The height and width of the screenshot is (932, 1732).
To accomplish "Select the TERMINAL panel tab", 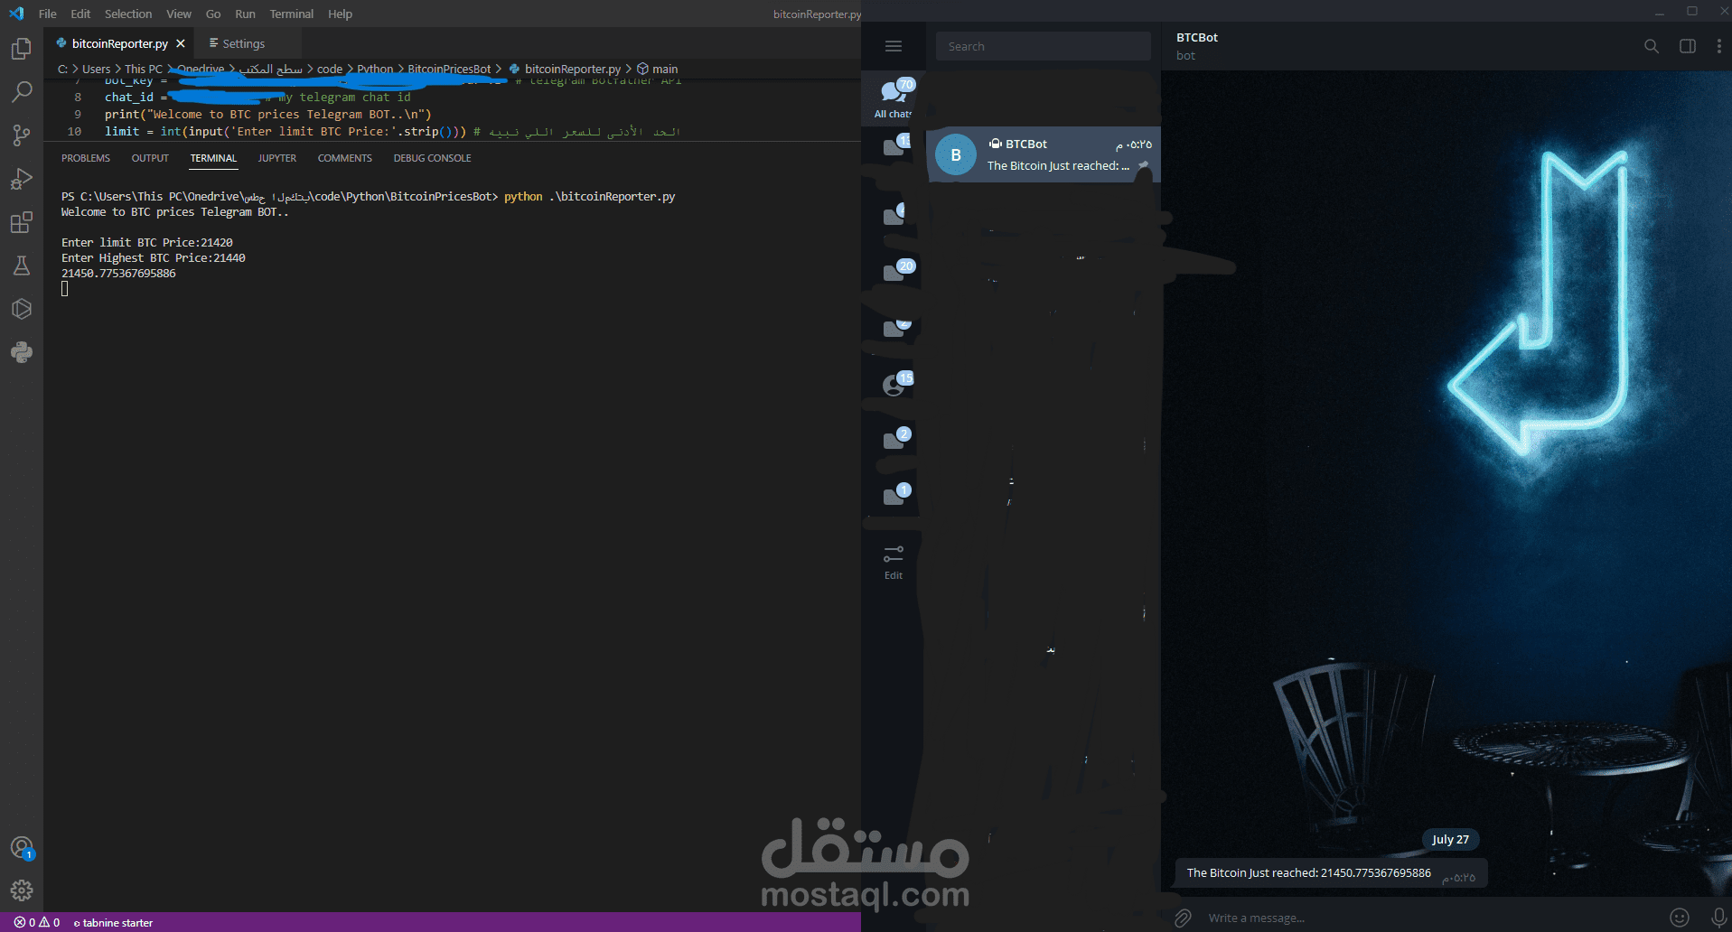I will 213,158.
